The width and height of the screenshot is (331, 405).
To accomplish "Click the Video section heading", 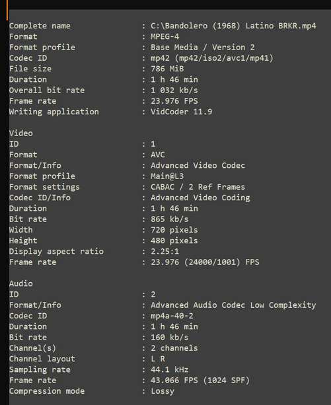I will pos(21,133).
